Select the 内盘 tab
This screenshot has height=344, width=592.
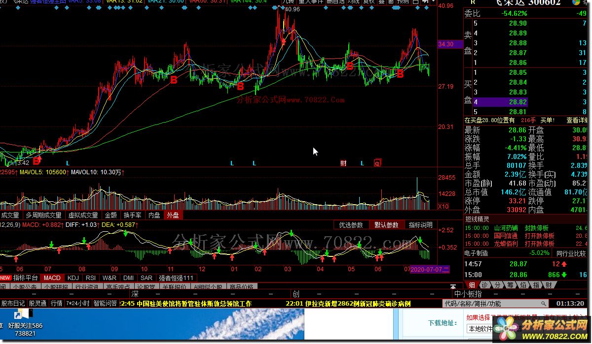coord(154,215)
